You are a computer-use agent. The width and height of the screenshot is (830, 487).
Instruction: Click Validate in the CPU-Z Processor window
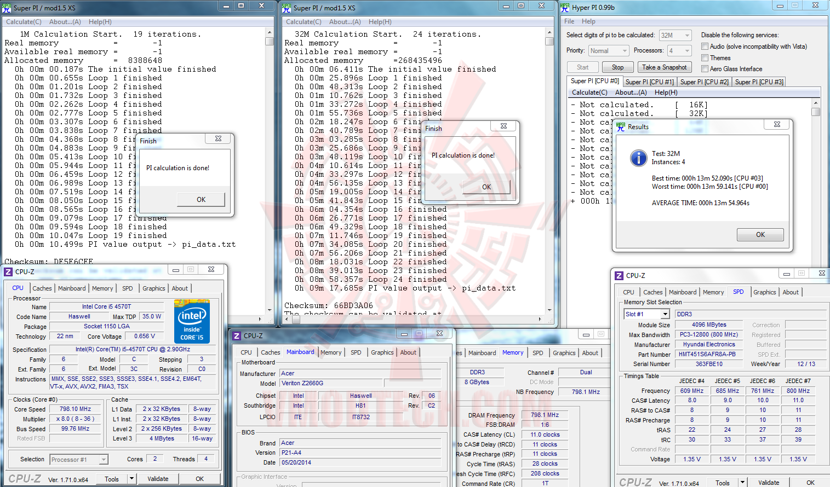coord(158,479)
